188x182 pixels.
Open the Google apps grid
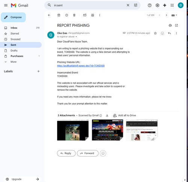coord(172,5)
